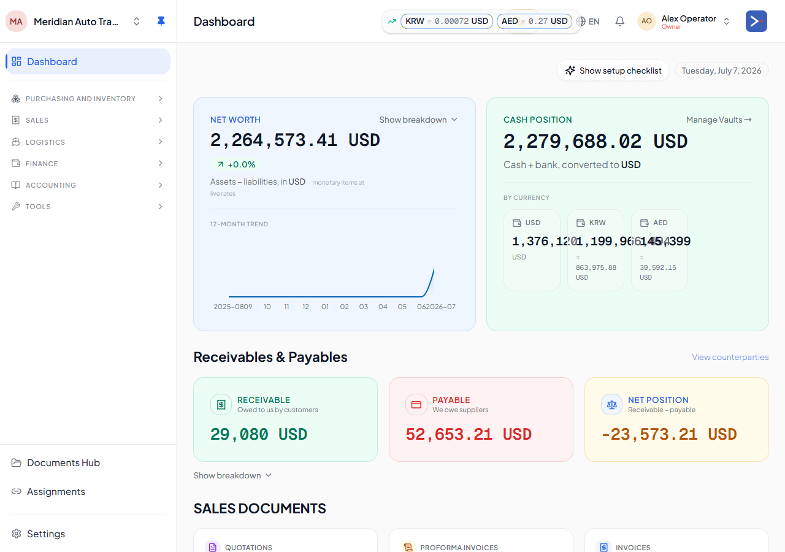Click the Logistics ship icon
The height and width of the screenshot is (552, 785).
coord(16,142)
